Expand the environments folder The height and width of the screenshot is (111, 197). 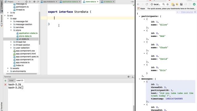point(8,71)
